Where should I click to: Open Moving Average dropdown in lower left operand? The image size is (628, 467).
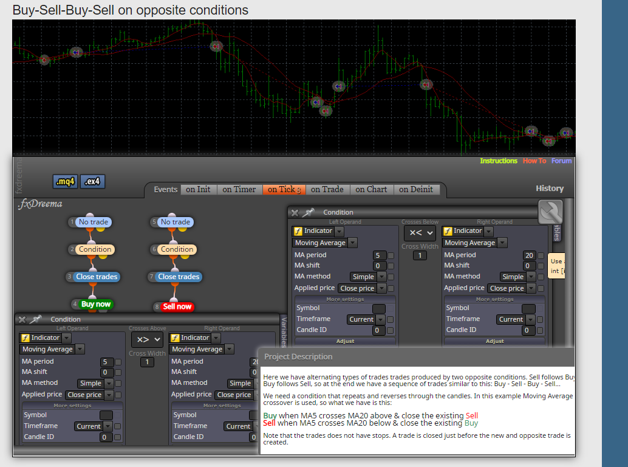tap(52, 350)
